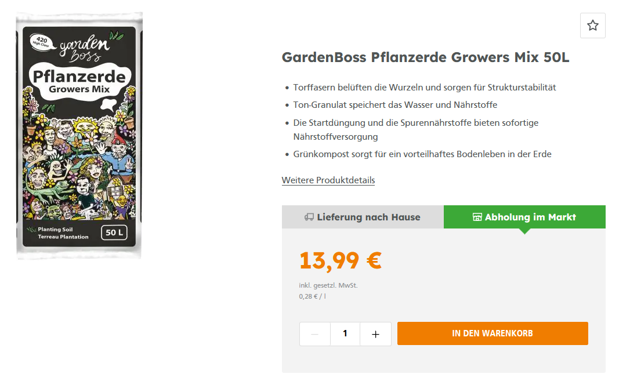Increase quantity with the plus button

click(375, 334)
